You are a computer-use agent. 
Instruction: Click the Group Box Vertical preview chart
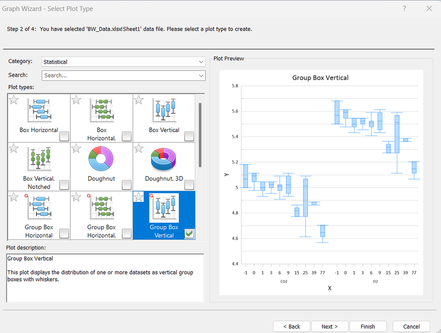coord(321,183)
